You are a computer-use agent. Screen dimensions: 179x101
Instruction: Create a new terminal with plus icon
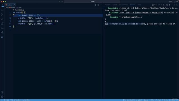pyautogui.click(x=163, y=5)
